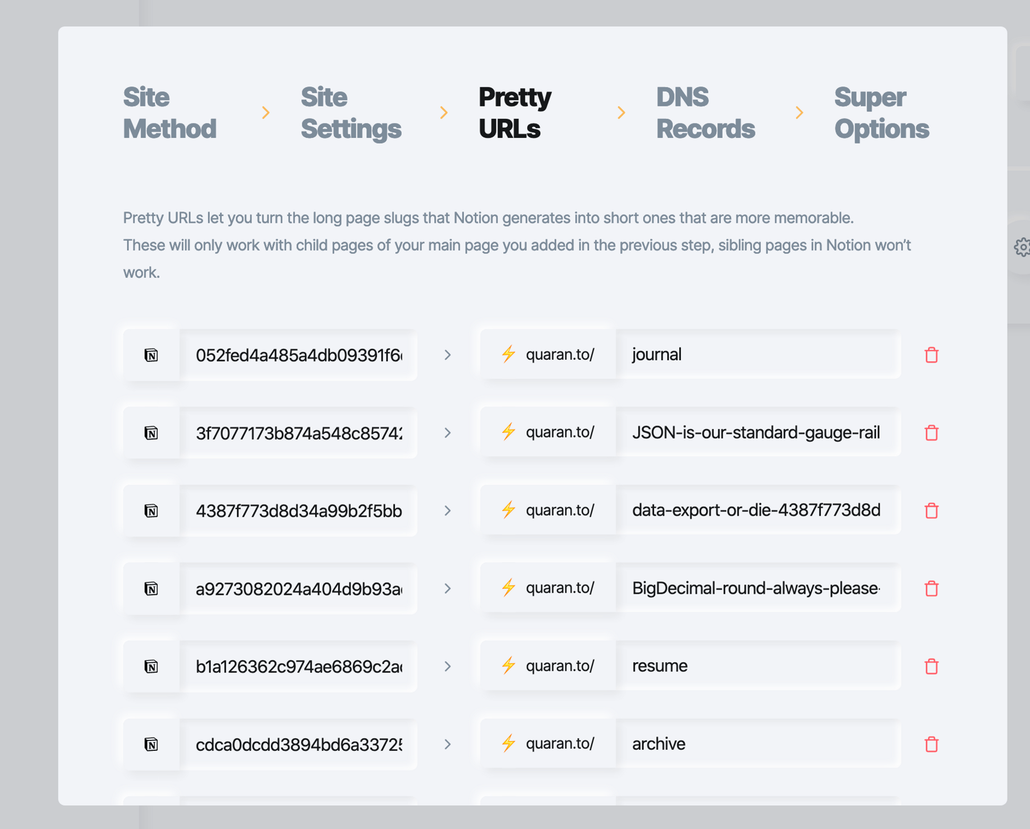Click Notion icon beside 3f7077173b874a548c8574 slug
The width and height of the screenshot is (1030, 829).
[151, 433]
